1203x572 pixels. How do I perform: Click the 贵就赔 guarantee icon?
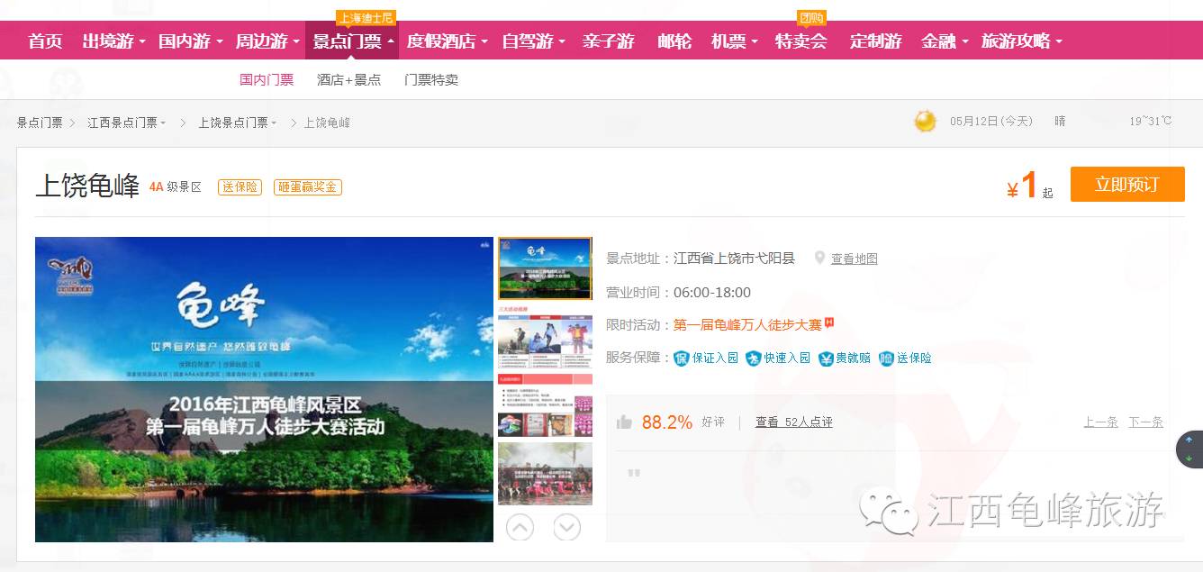pos(826,358)
